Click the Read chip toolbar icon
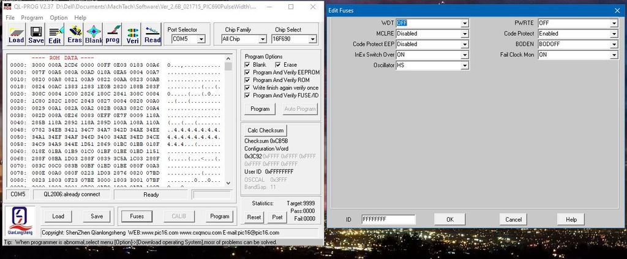 pos(152,34)
